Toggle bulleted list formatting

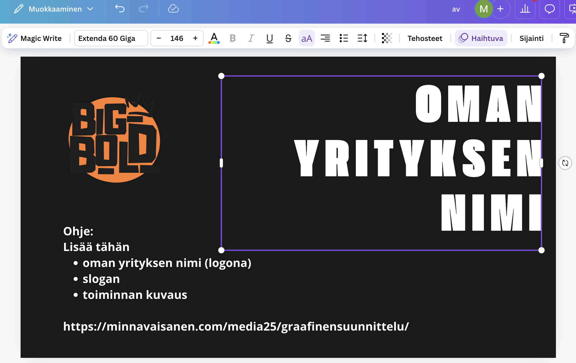[344, 38]
